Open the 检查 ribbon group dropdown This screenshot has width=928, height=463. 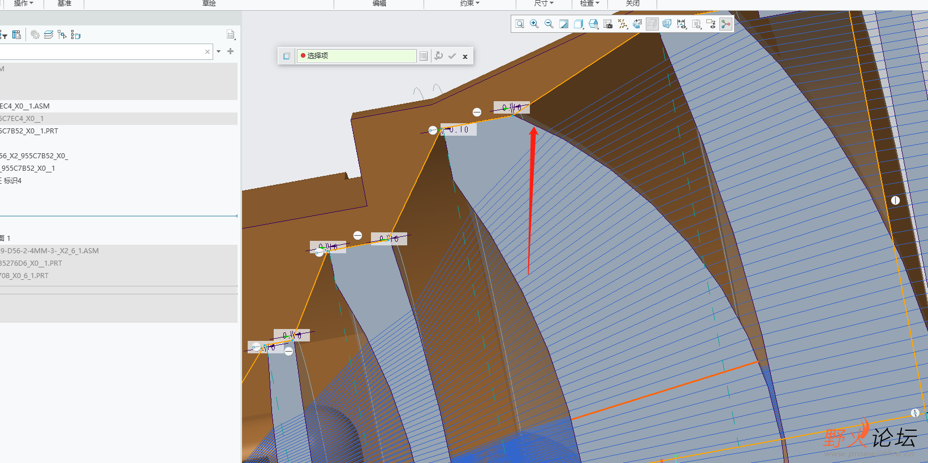(x=589, y=3)
